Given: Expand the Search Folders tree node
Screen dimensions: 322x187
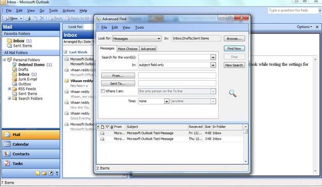Looking at the screenshot, I should pos(9,98).
